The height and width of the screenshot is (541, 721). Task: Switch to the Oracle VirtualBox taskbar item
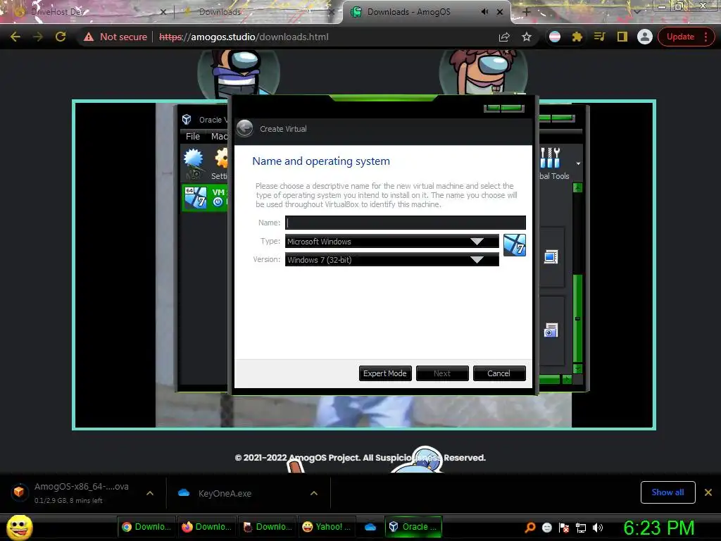coord(413,527)
